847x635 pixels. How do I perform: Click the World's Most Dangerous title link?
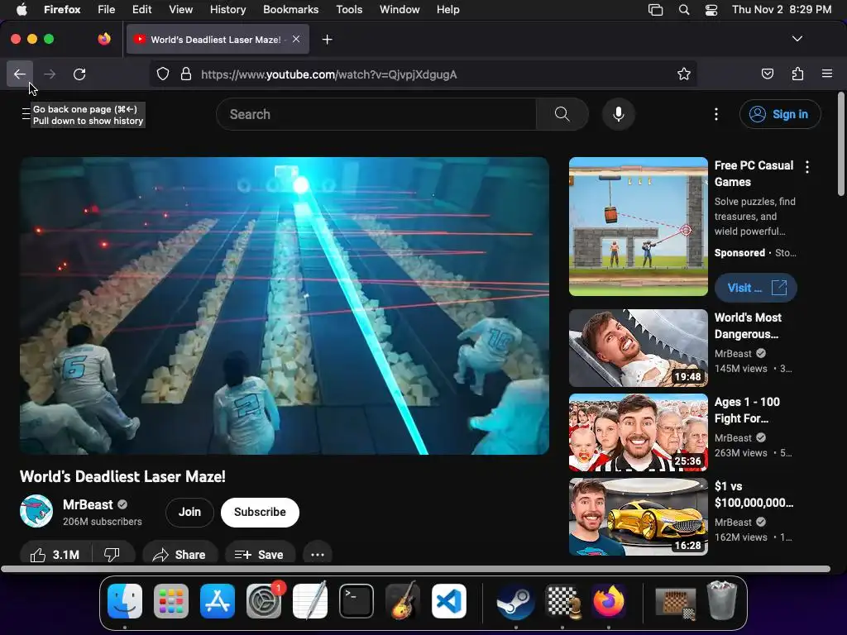(748, 326)
